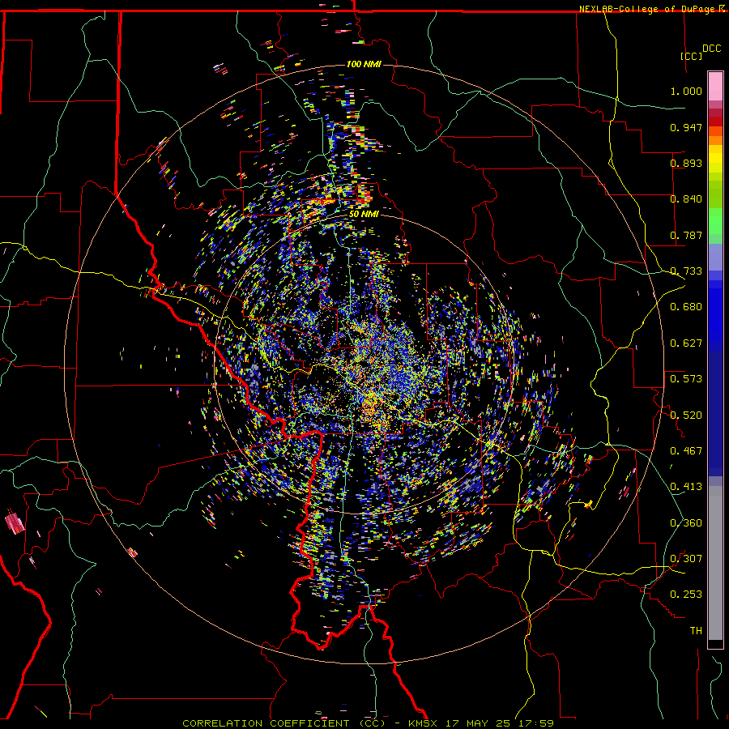Select the 0.947 legend value
Screen dimensions: 729x729
pos(686,127)
